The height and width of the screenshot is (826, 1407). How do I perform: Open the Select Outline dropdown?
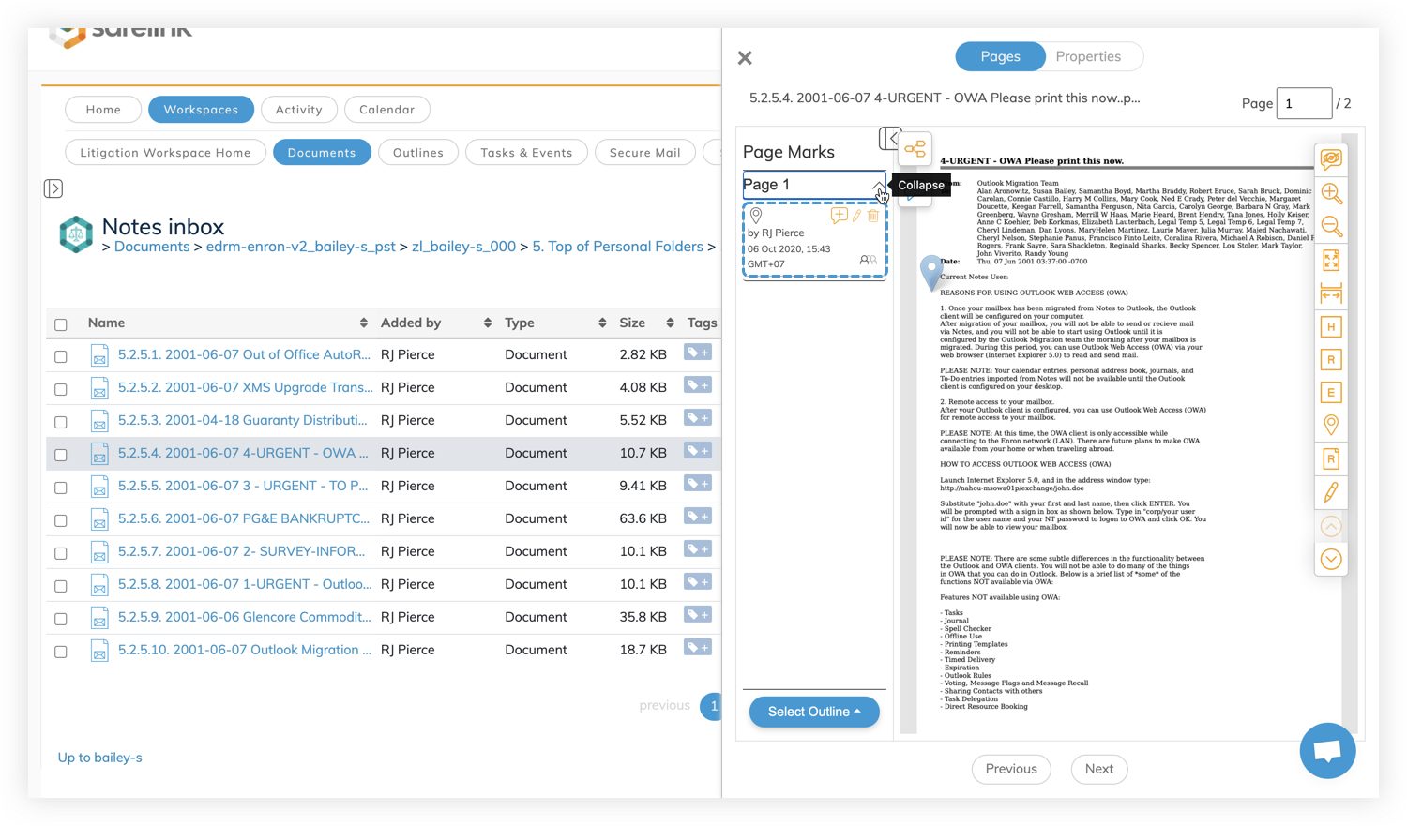pyautogui.click(x=814, y=712)
